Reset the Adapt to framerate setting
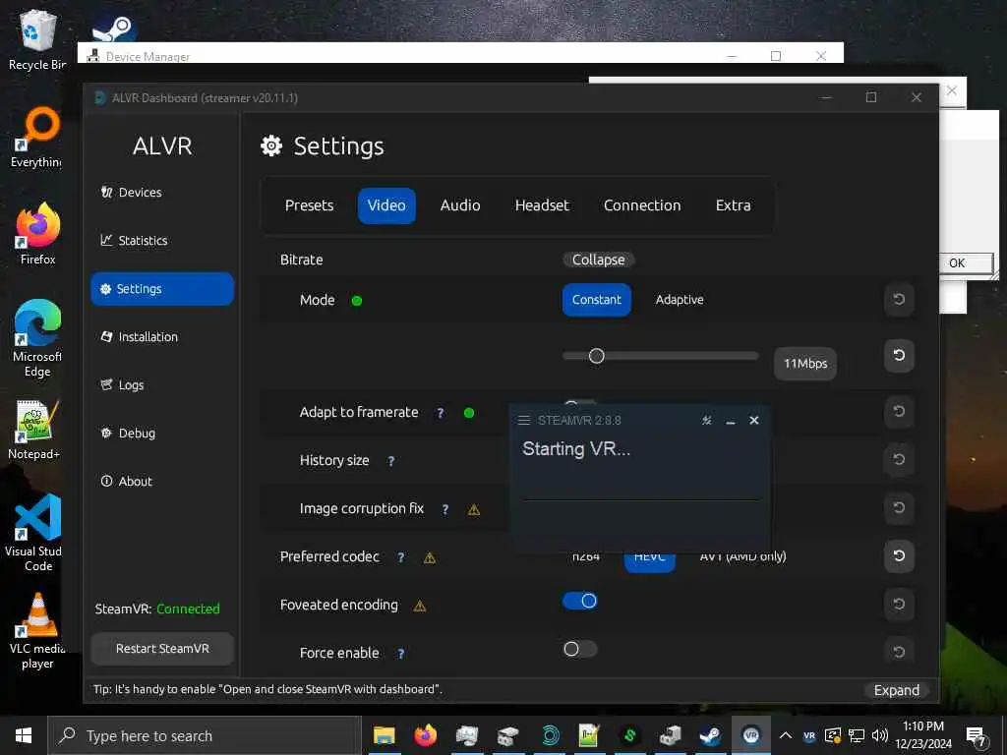 [x=899, y=411]
